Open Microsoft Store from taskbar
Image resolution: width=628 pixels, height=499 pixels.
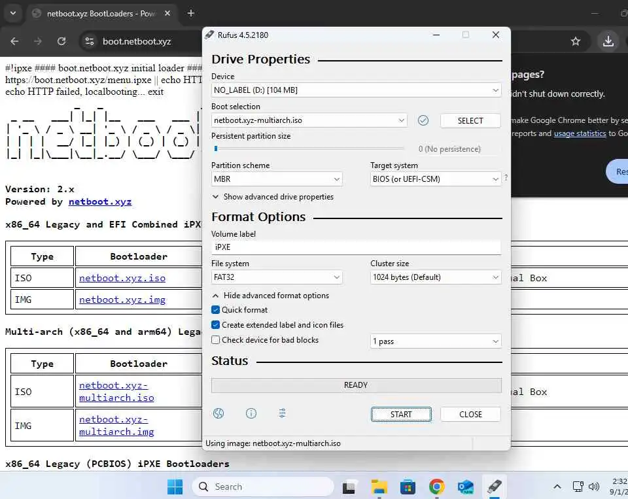tap(408, 487)
